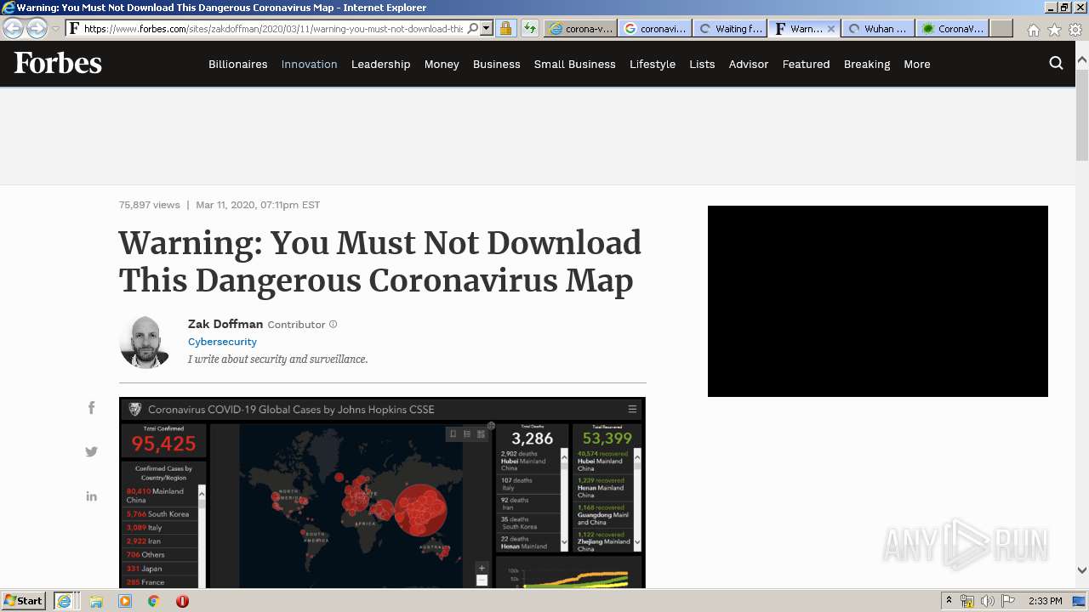1089x612 pixels.
Task: Click the Internet Explorer taskbar icon
Action: coord(65,601)
